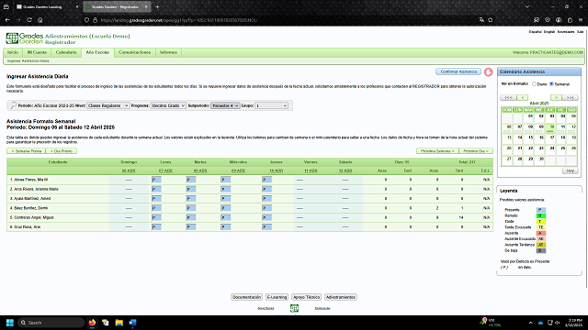
Task: Click the Remoto green legend swatch
Action: [x=541, y=215]
